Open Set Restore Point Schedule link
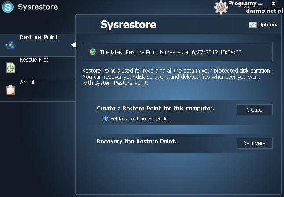The width and height of the screenshot is (284, 197). (142, 119)
